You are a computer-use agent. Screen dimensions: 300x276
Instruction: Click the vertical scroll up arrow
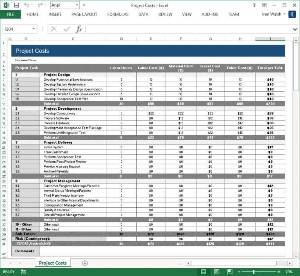click(296, 40)
